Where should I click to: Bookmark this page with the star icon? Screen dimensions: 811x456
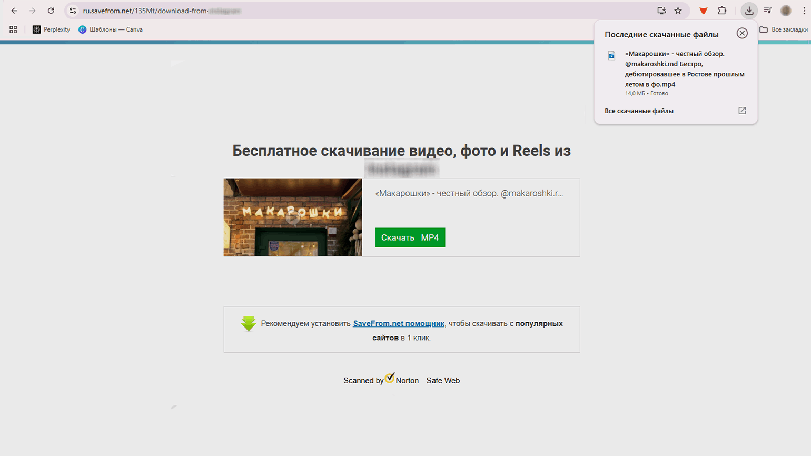pyautogui.click(x=678, y=11)
